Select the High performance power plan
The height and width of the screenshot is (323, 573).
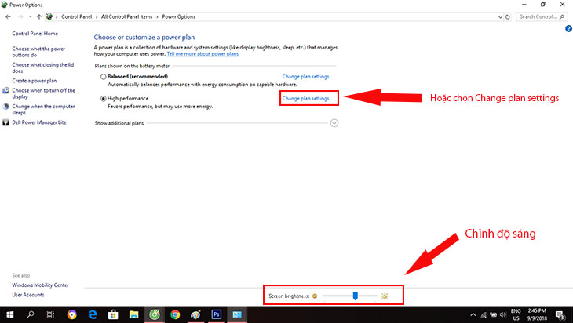click(104, 99)
